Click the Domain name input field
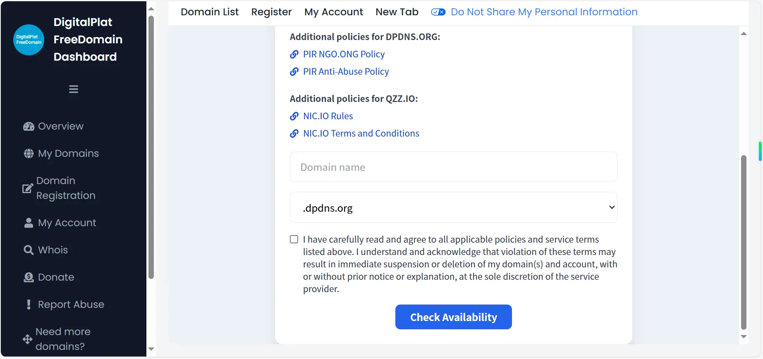This screenshot has height=359, width=763. point(454,167)
